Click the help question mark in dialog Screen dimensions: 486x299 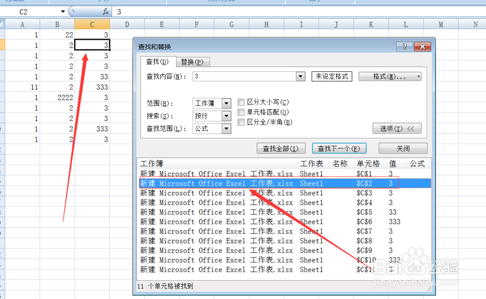click(x=404, y=47)
